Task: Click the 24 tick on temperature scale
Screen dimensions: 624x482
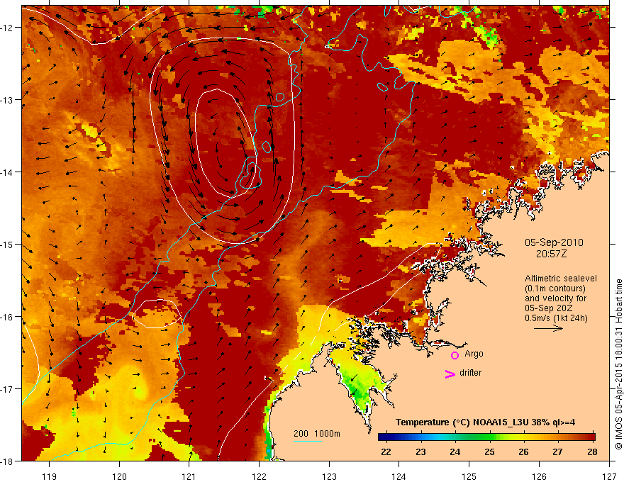Action: 455,452
